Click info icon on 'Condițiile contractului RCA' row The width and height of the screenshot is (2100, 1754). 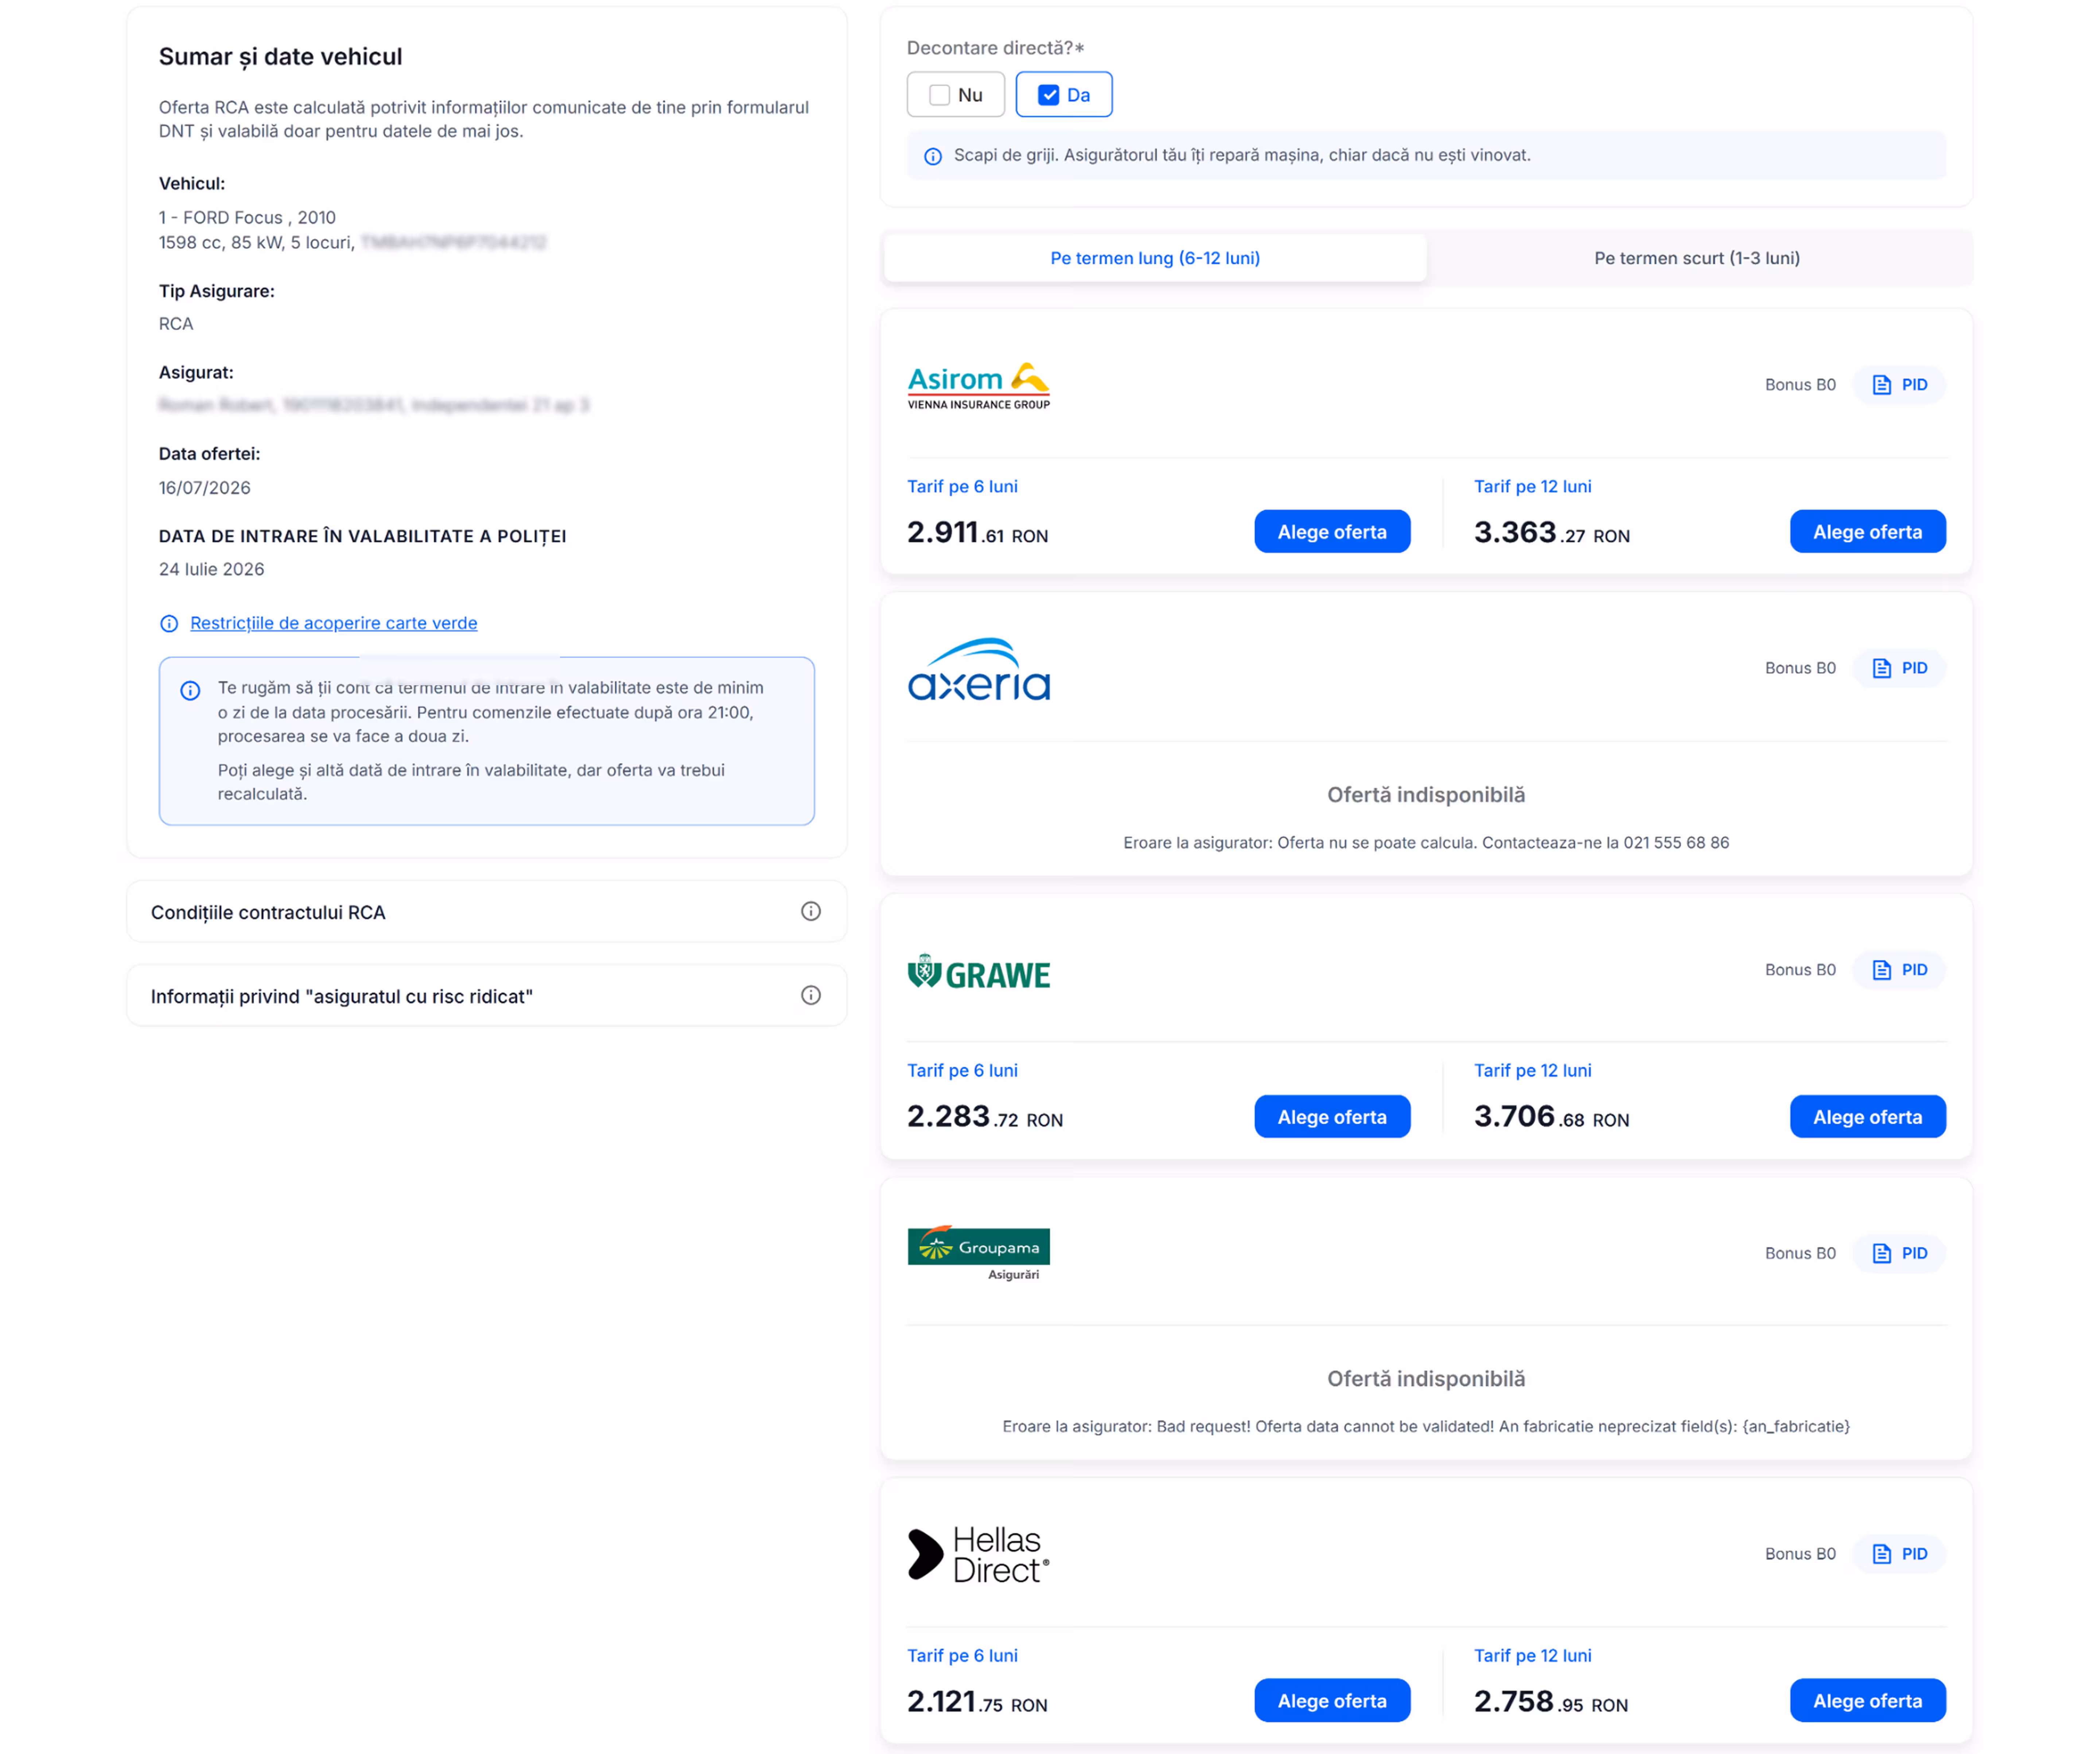tap(811, 911)
